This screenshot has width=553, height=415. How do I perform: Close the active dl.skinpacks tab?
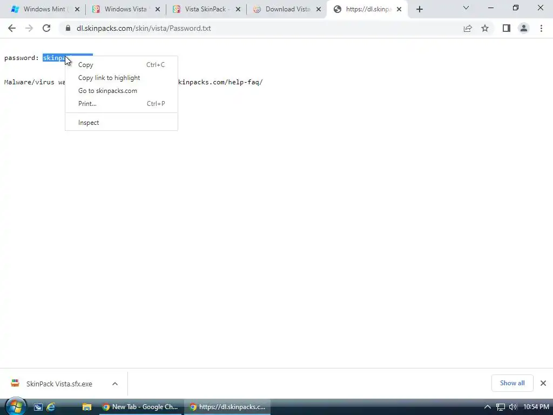399,10
